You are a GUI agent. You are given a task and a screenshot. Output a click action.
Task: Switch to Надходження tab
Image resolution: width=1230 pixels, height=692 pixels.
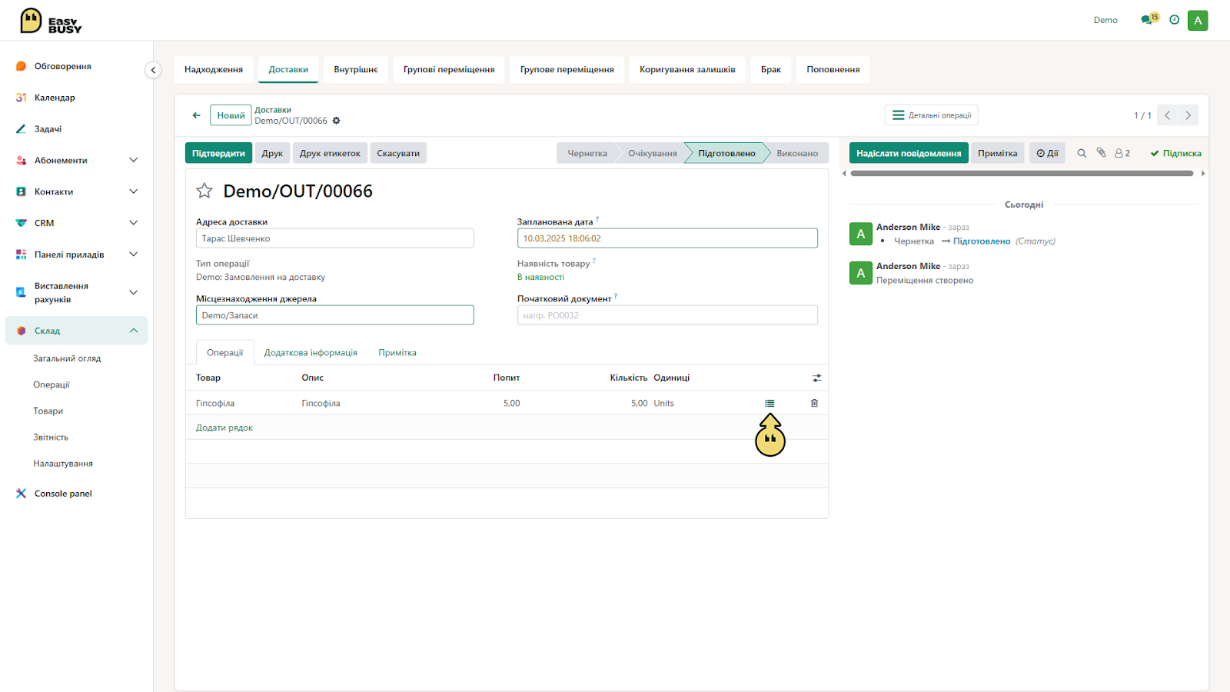click(x=214, y=69)
